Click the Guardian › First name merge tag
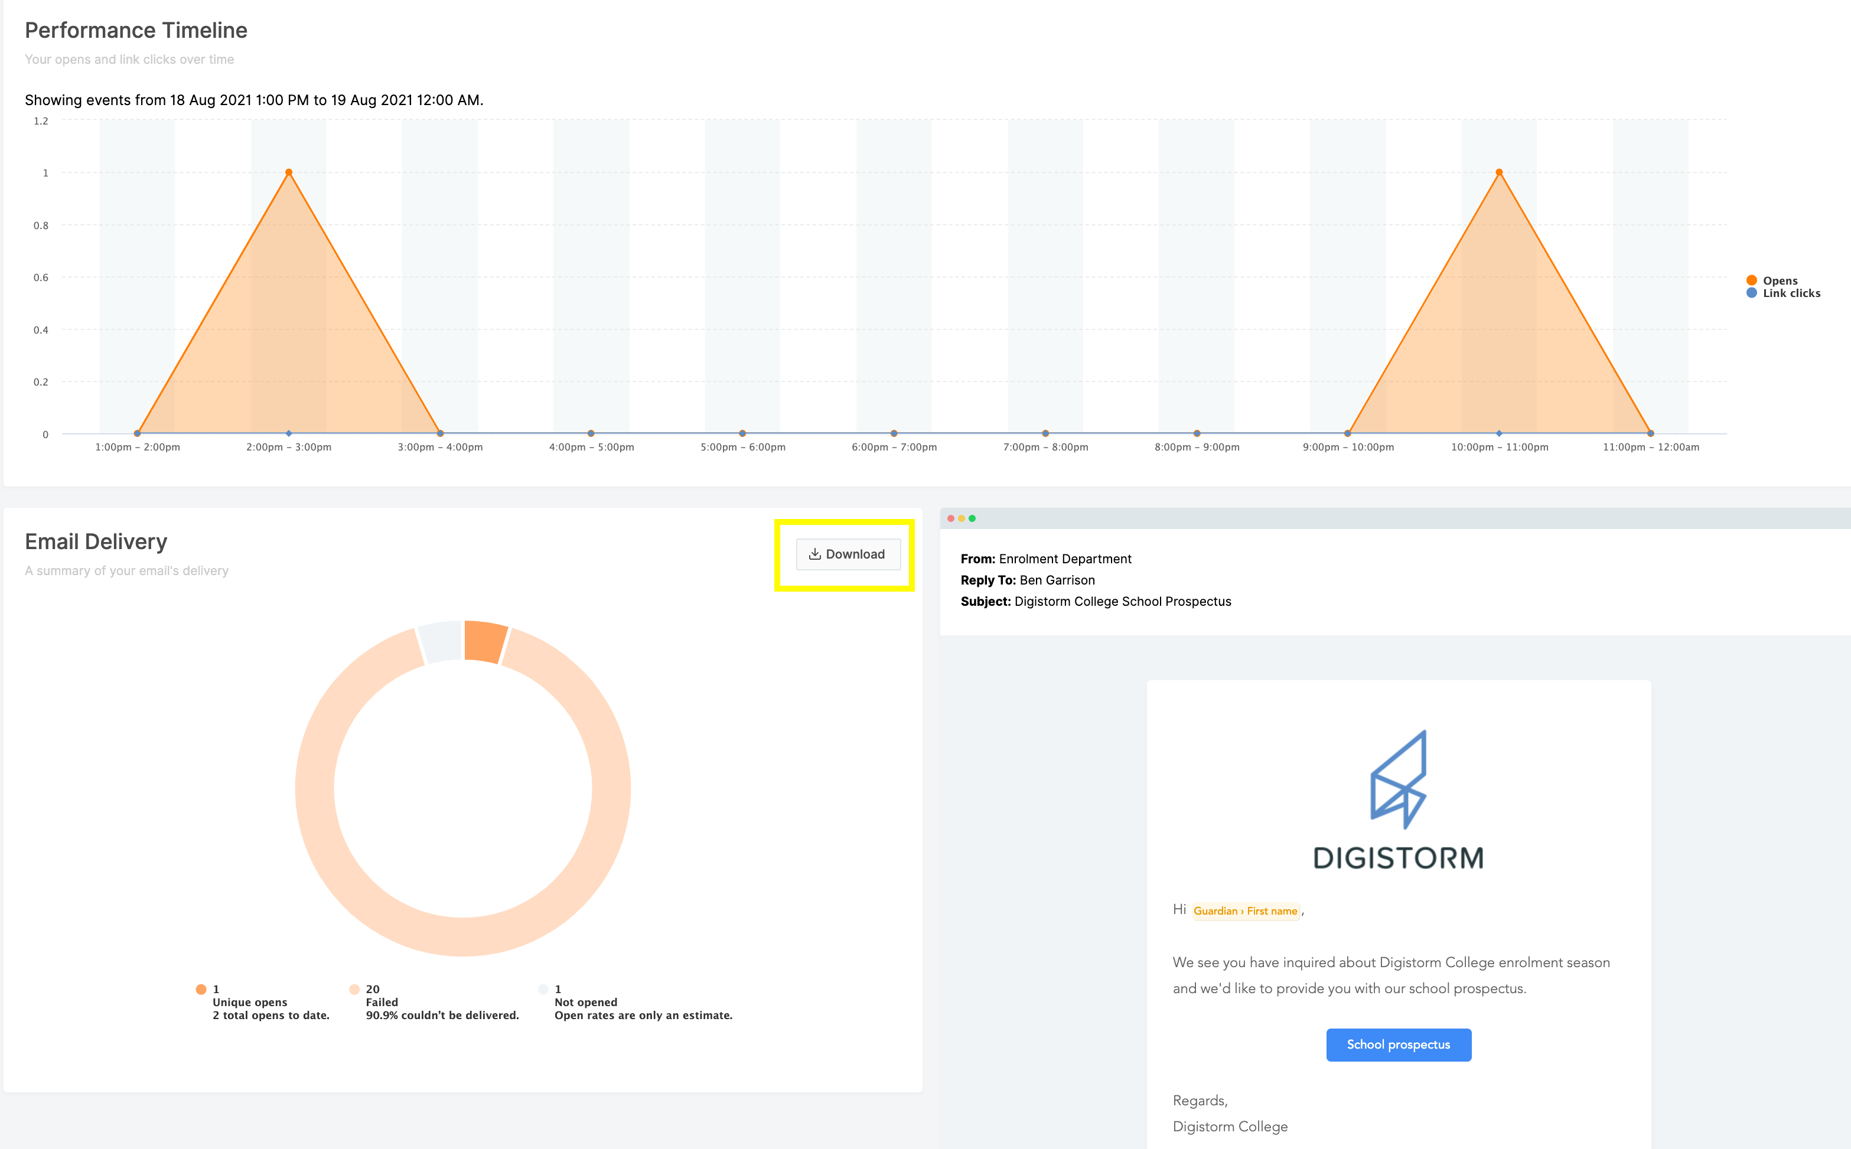Viewport: 1851px width, 1149px height. [1245, 910]
